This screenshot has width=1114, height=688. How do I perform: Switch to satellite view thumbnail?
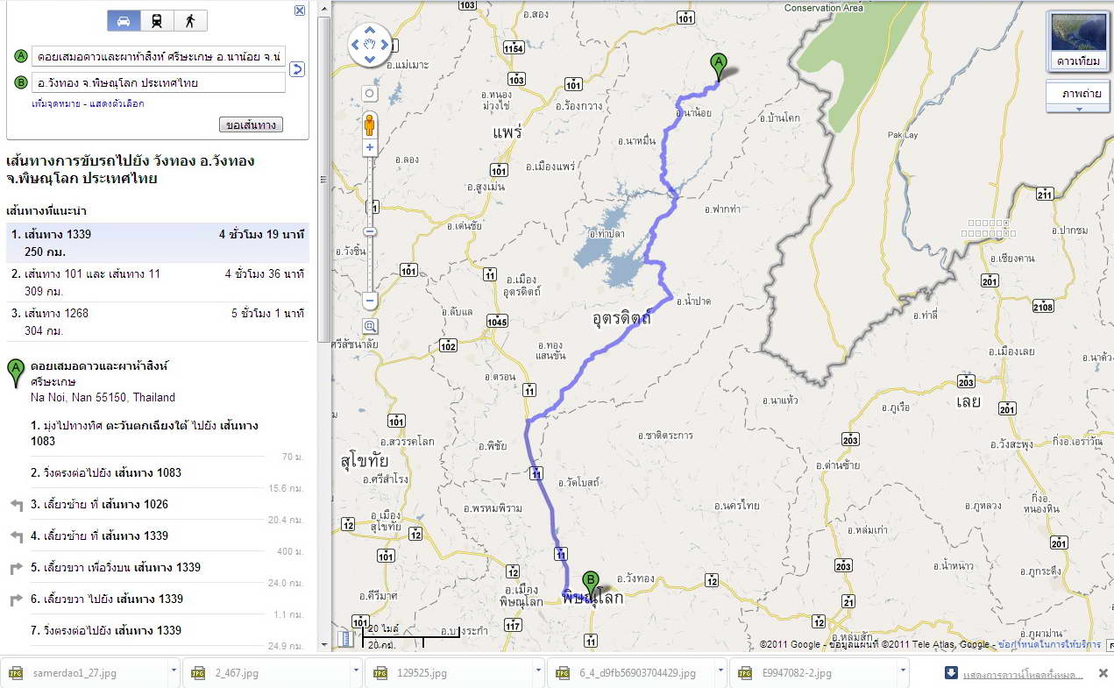(1077, 41)
